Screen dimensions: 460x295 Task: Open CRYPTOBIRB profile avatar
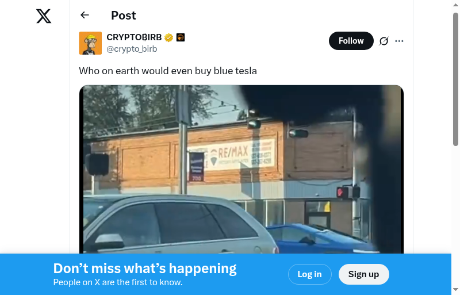click(90, 43)
